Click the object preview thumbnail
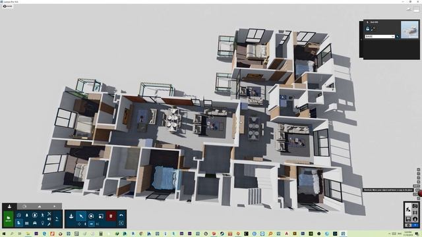Image resolution: width=422 pixels, height=237 pixels. (x=409, y=30)
